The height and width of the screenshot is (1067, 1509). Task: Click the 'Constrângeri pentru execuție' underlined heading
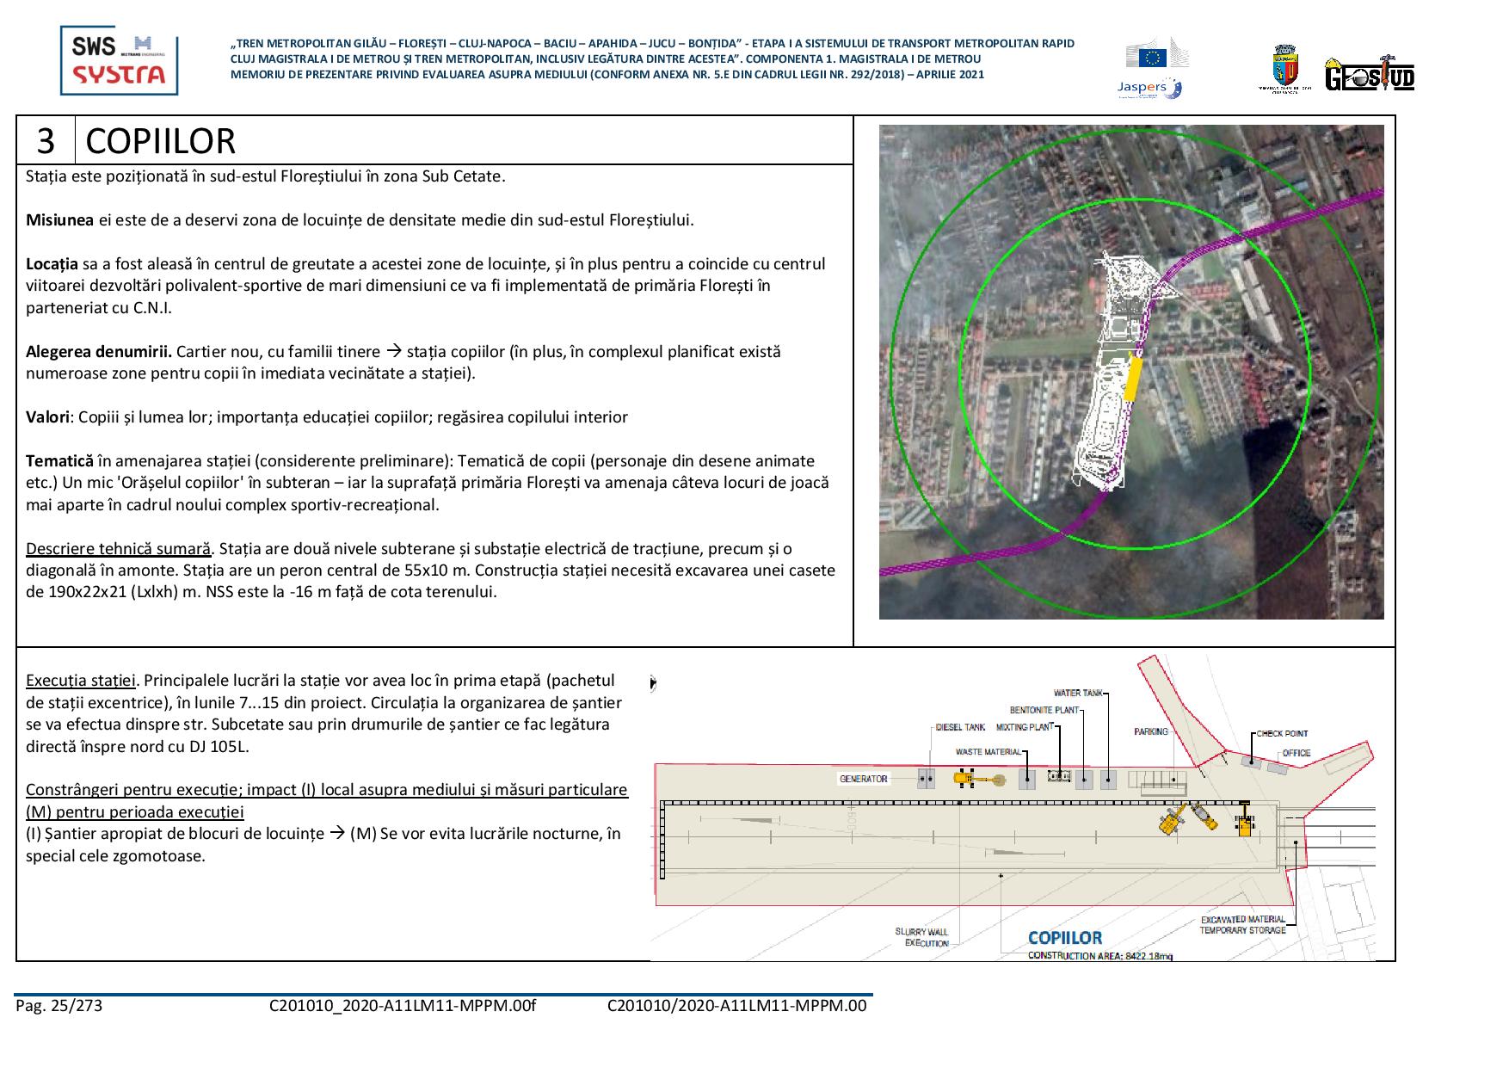[326, 790]
